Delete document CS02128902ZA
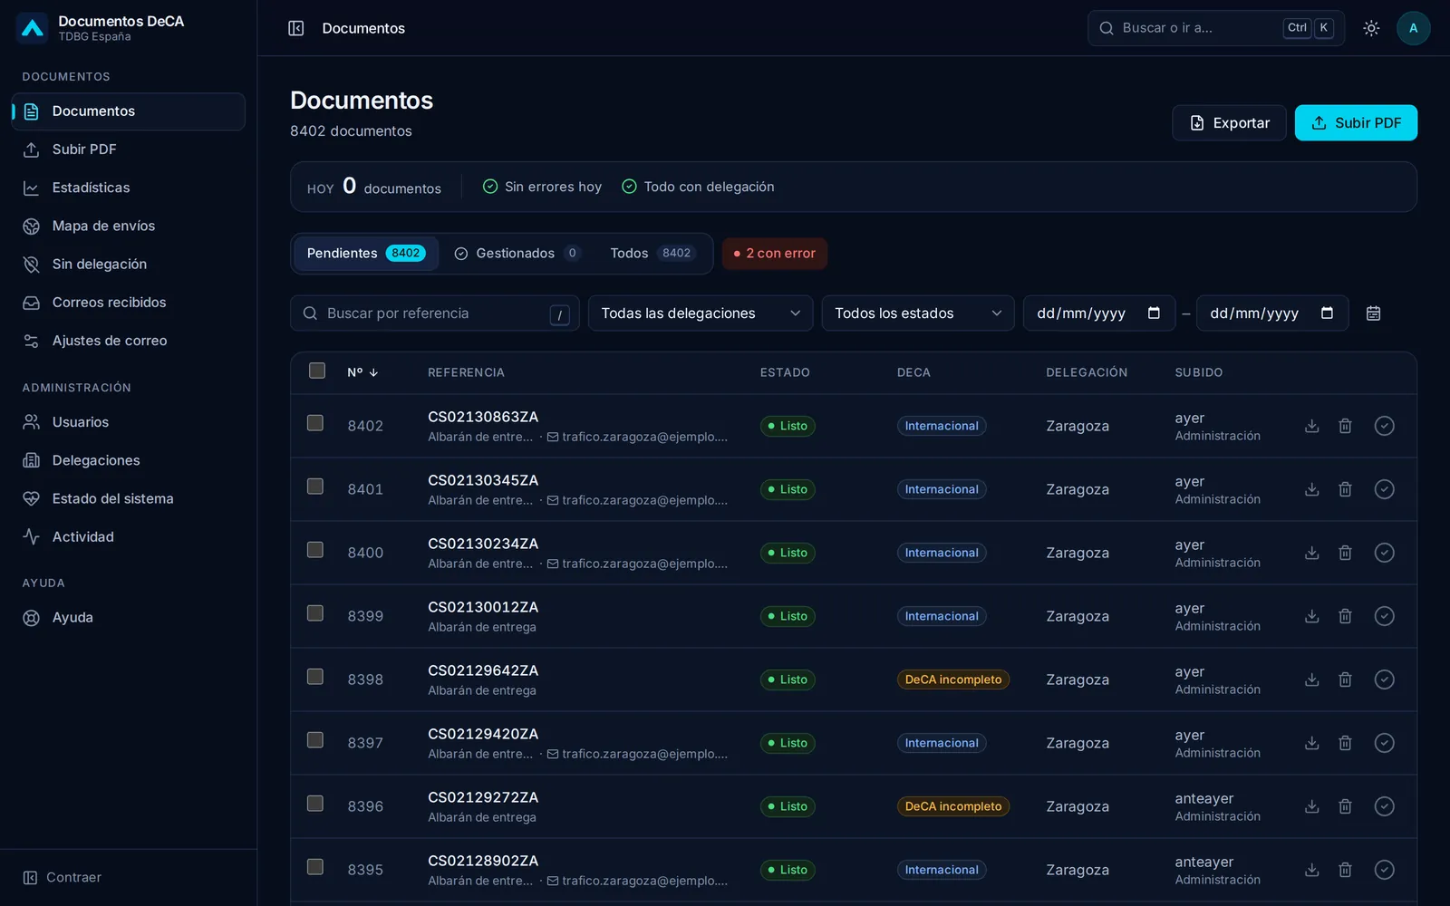This screenshot has height=906, width=1450. (1345, 870)
